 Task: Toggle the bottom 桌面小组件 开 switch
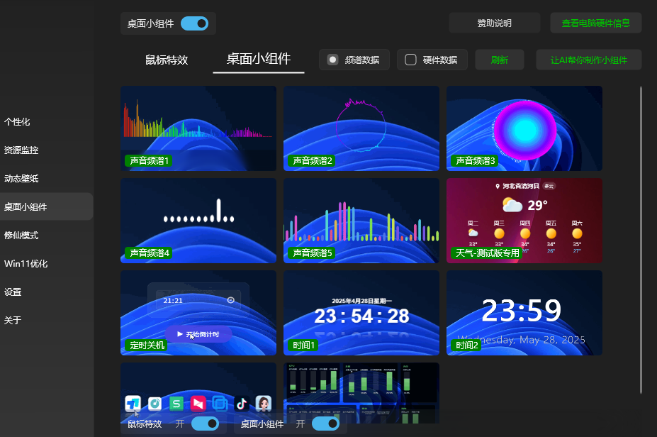pos(325,424)
